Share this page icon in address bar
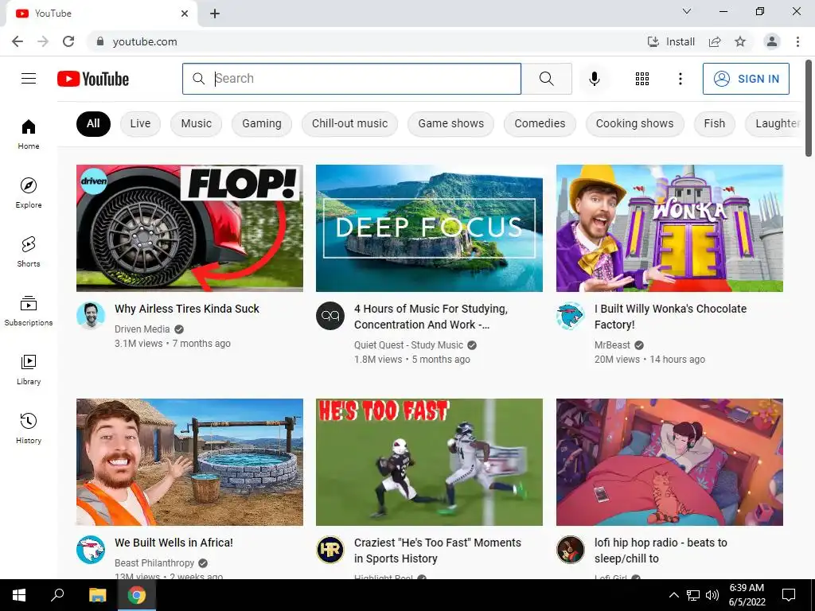The height and width of the screenshot is (611, 815). 715,41
